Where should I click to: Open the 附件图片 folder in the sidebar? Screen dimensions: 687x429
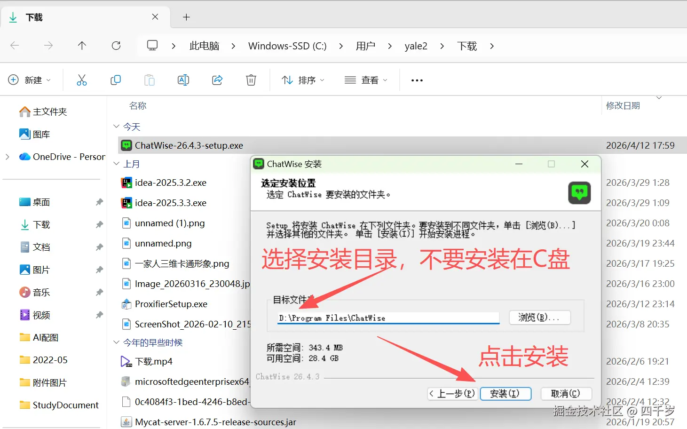coord(43,382)
